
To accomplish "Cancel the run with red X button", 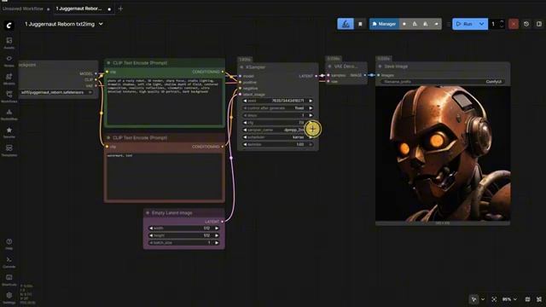I will [x=514, y=24].
